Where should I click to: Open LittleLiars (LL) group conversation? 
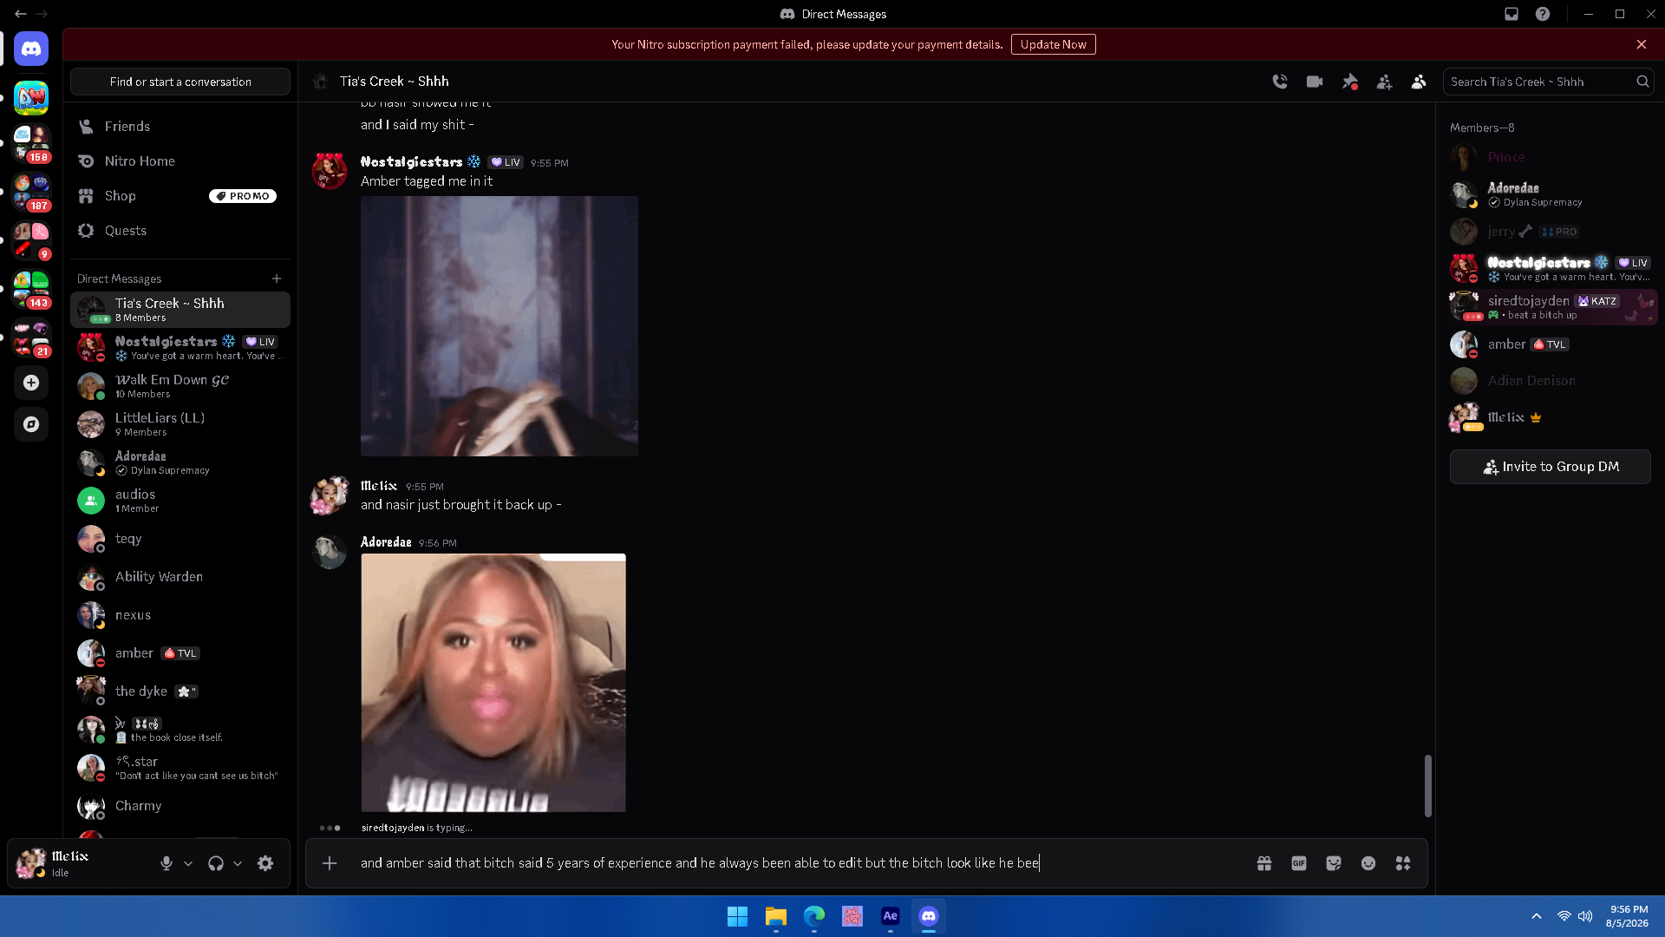pyautogui.click(x=180, y=424)
